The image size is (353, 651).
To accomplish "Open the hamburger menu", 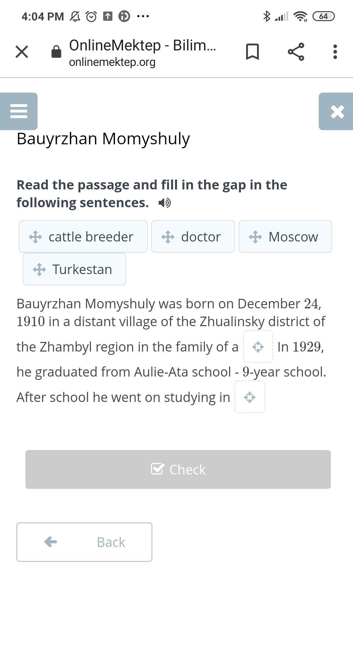I will [19, 111].
